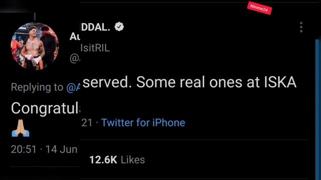Image resolution: width=321 pixels, height=180 pixels.
Task: Click the 21 before Twitter for iPhone
Action: pos(87,123)
